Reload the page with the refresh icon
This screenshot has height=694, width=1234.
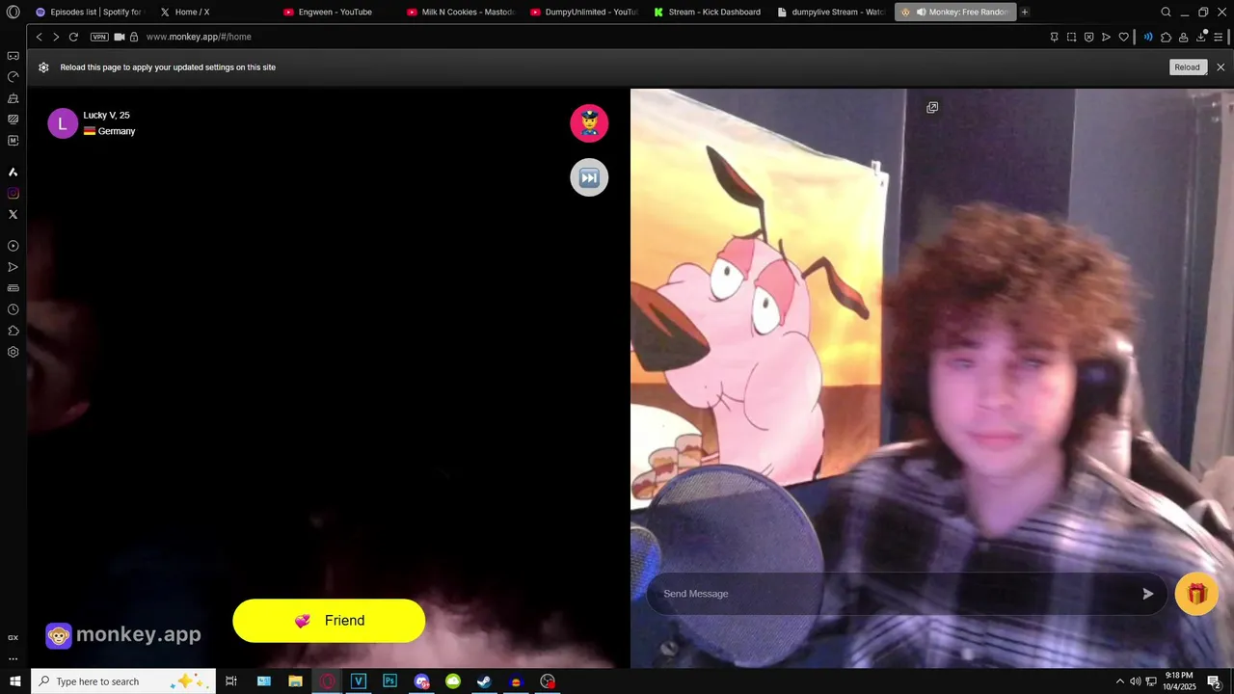point(73,37)
